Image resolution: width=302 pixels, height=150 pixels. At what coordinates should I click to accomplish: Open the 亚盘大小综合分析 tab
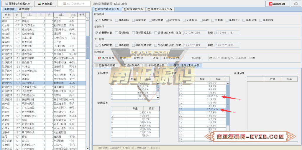[160, 9]
